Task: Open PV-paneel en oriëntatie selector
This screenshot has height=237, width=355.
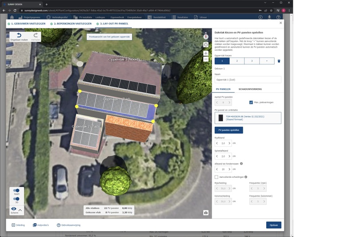Action: tap(248, 118)
